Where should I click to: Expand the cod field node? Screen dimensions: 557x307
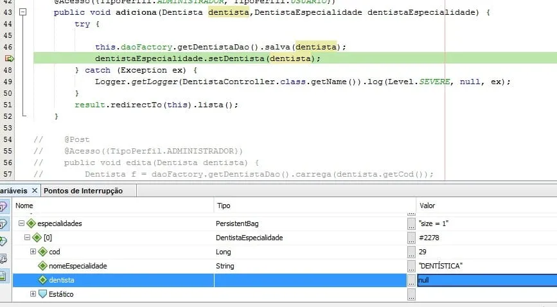coord(33,252)
